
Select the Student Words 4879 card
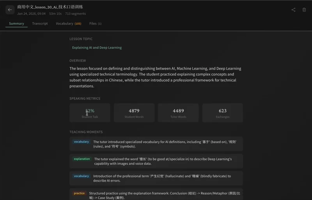(x=134, y=113)
